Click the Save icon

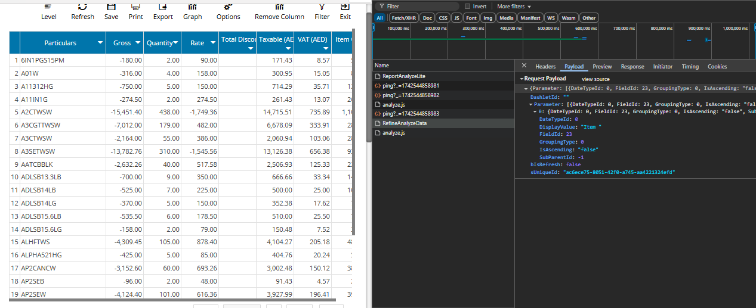(x=111, y=7)
